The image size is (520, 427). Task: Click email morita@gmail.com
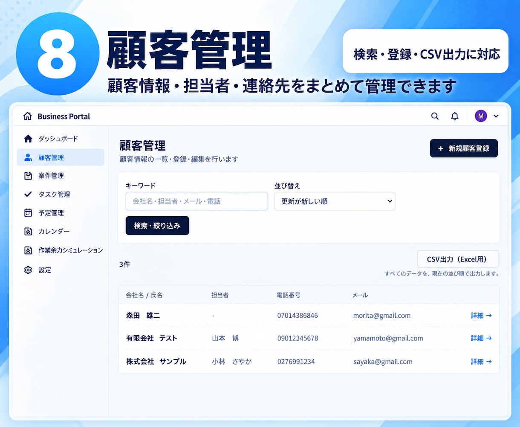tap(382, 316)
